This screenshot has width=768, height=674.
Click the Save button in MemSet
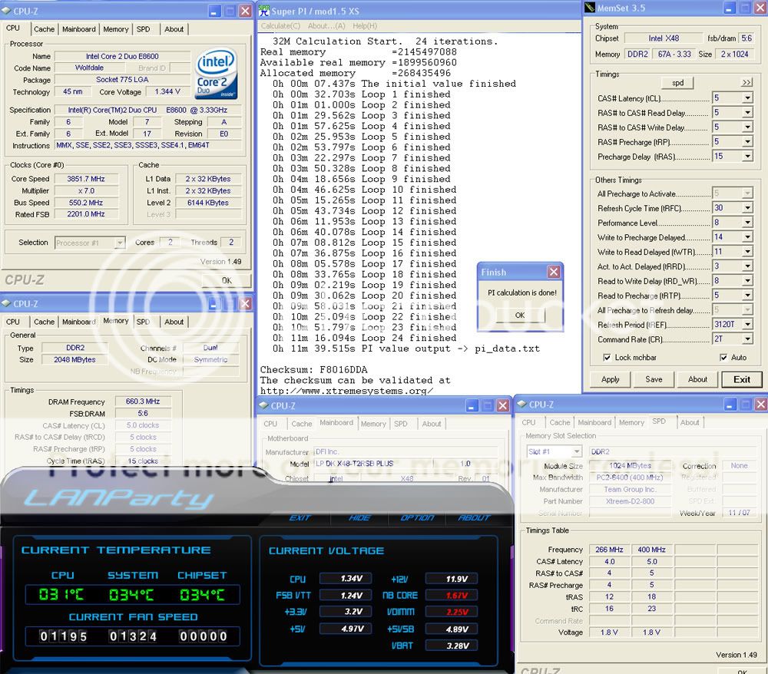[654, 379]
